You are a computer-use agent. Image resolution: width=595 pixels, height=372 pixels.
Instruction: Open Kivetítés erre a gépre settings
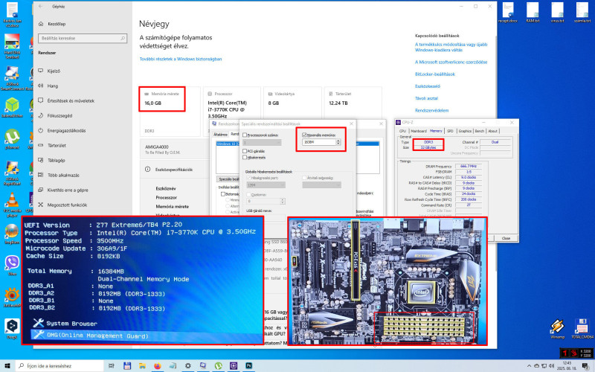click(x=63, y=190)
